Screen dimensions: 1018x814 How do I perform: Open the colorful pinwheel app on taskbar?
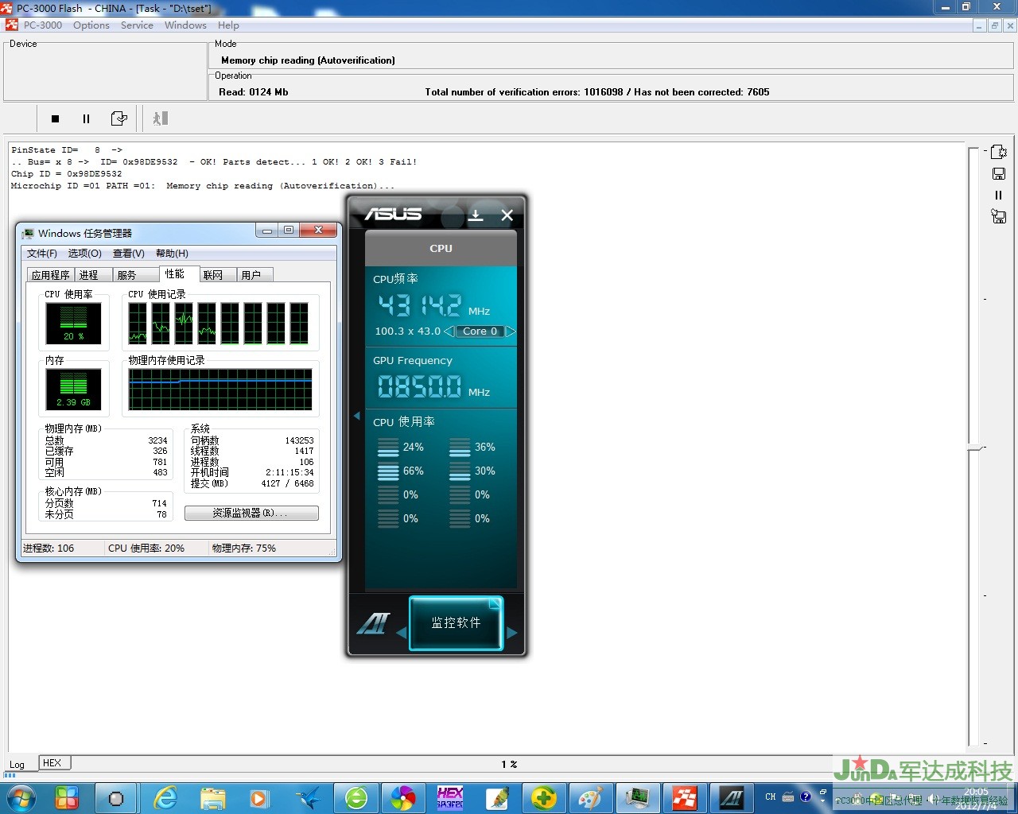[403, 798]
